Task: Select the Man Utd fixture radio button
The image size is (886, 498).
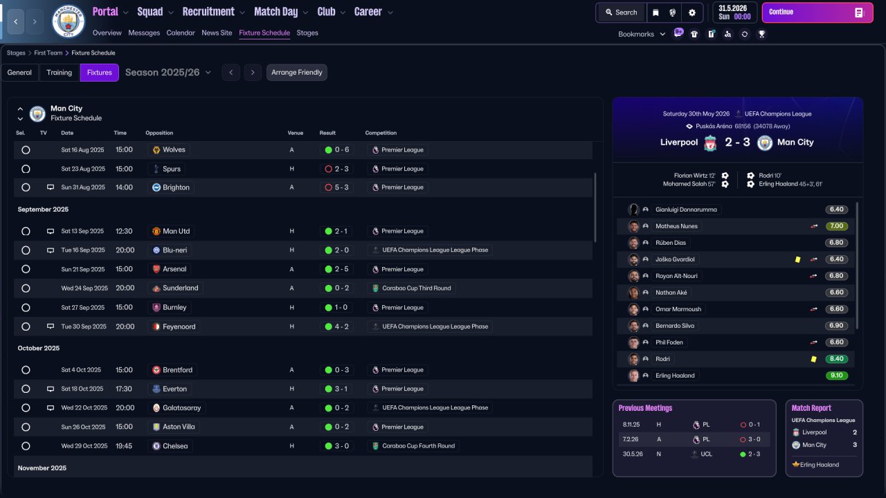Action: coord(26,231)
